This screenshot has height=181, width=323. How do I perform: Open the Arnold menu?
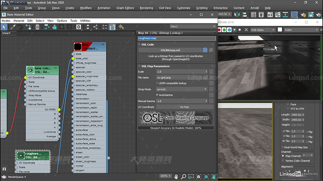[255, 8]
